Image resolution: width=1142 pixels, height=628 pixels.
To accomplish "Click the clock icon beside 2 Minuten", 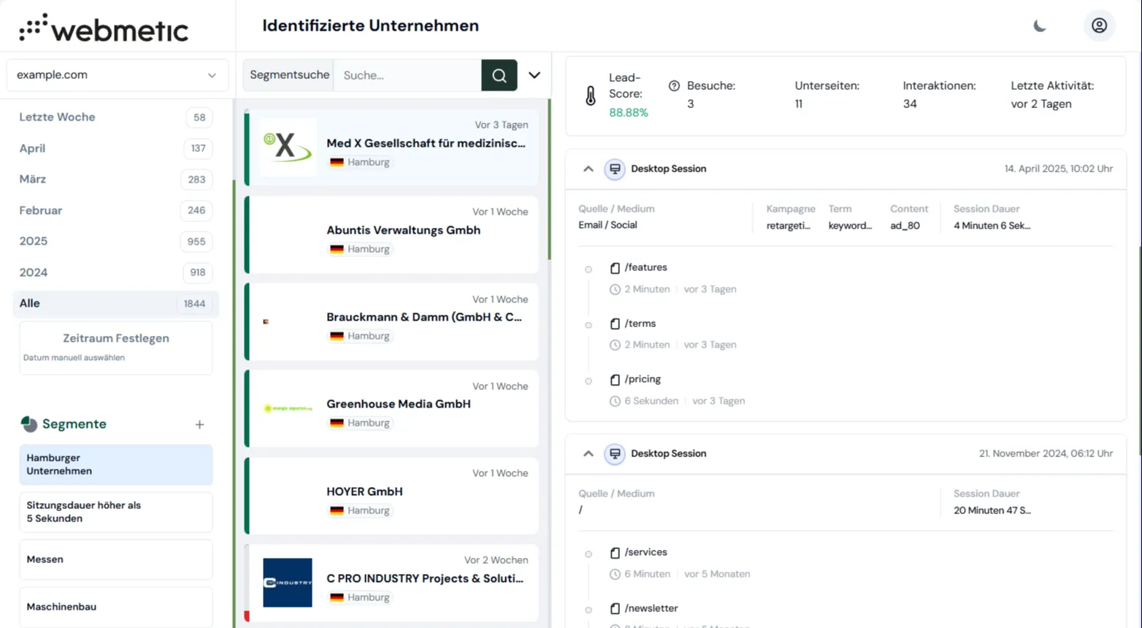I will coord(616,289).
